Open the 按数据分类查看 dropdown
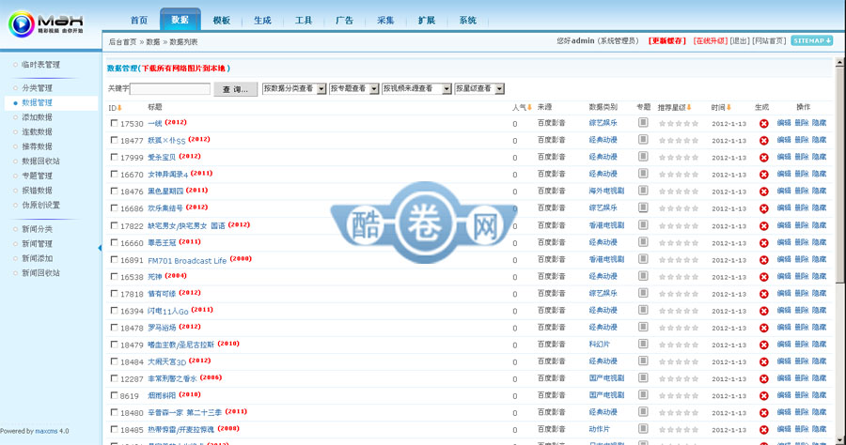This screenshot has width=846, height=445. (293, 88)
